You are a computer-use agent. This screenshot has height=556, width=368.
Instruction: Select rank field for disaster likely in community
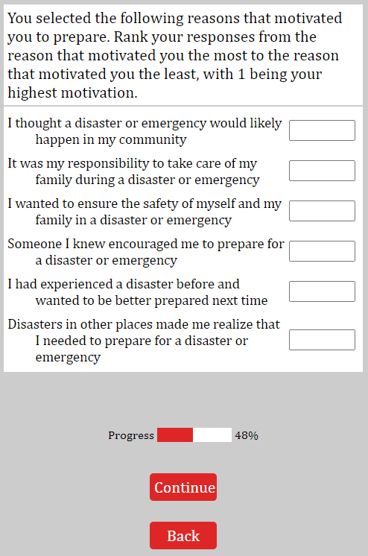322,130
